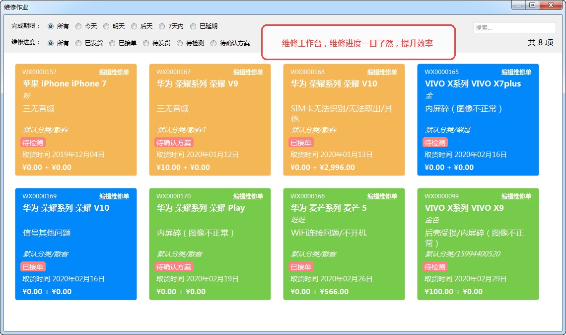Select 已延期 deadline filter
Screen dimensions: 566x335
pos(193,26)
